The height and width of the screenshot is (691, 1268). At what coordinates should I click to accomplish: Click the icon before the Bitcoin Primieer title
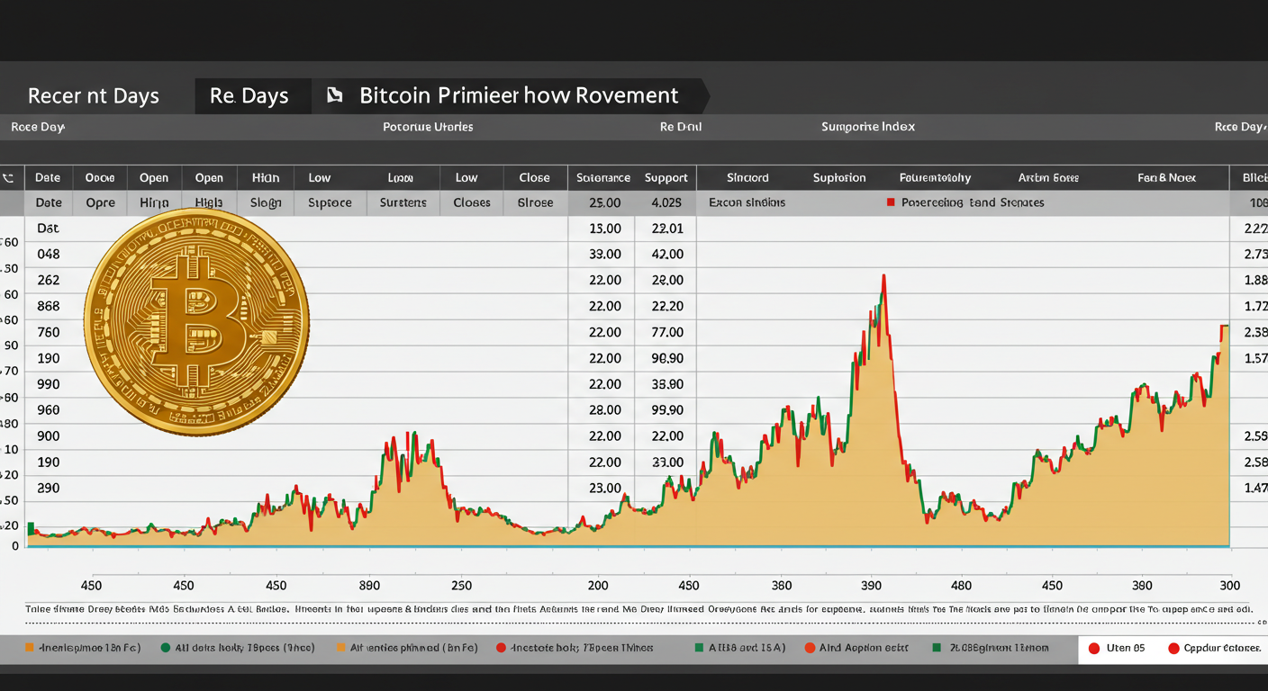point(335,95)
